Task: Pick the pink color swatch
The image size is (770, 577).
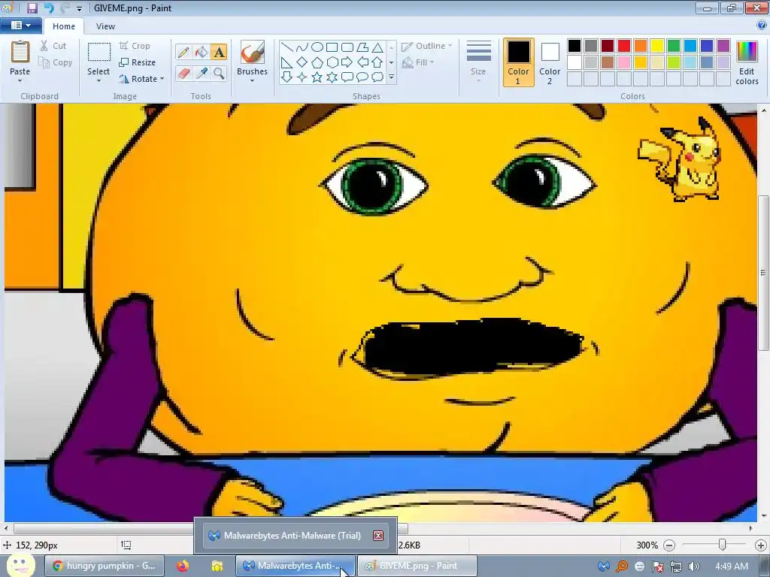Action: click(x=623, y=62)
